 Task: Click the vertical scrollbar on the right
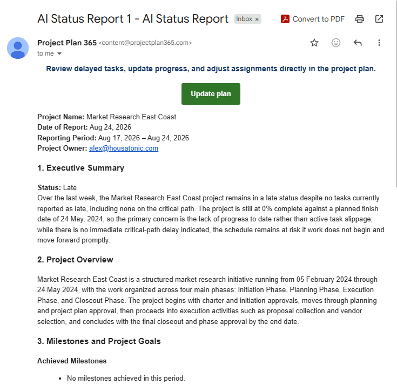pyautogui.click(x=396, y=93)
